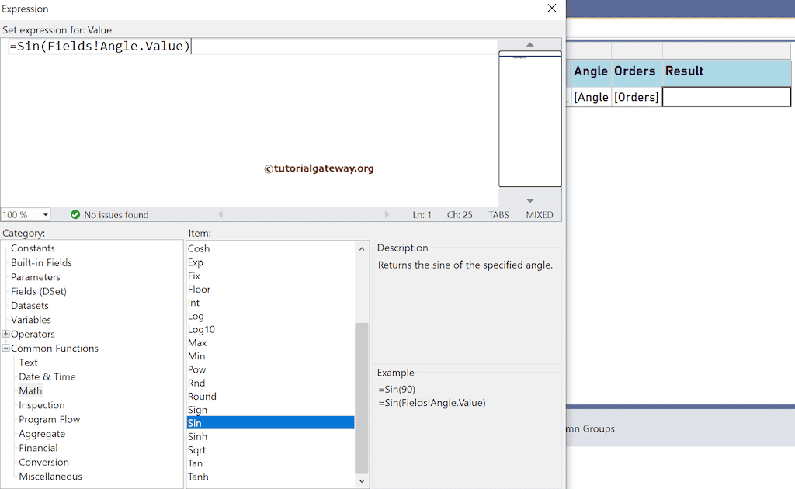Select the Datasets category
This screenshot has height=489, width=795.
30,306
